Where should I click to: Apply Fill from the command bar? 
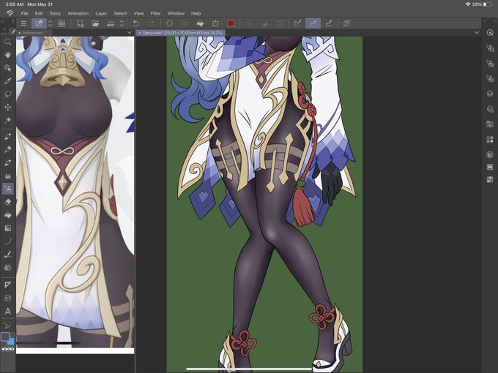(200, 23)
